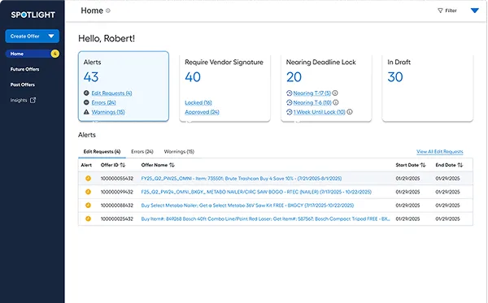The height and width of the screenshot is (303, 488).
Task: Click the info icon after 1 Week Until Lock
Action: [x=350, y=111]
